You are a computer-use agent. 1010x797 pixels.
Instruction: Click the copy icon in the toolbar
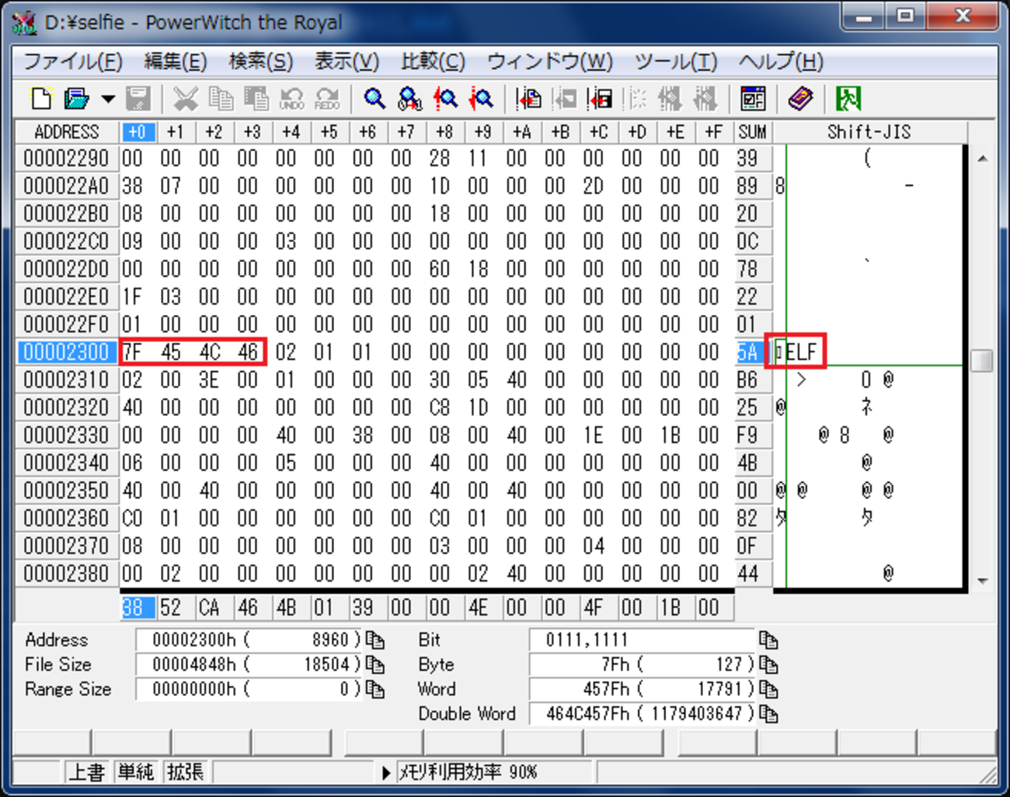tap(221, 99)
